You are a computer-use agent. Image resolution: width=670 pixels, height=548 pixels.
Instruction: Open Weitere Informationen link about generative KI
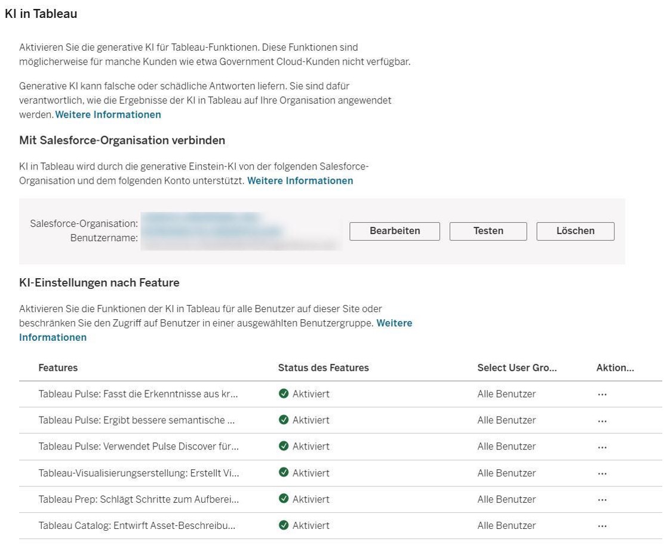pyautogui.click(x=108, y=115)
